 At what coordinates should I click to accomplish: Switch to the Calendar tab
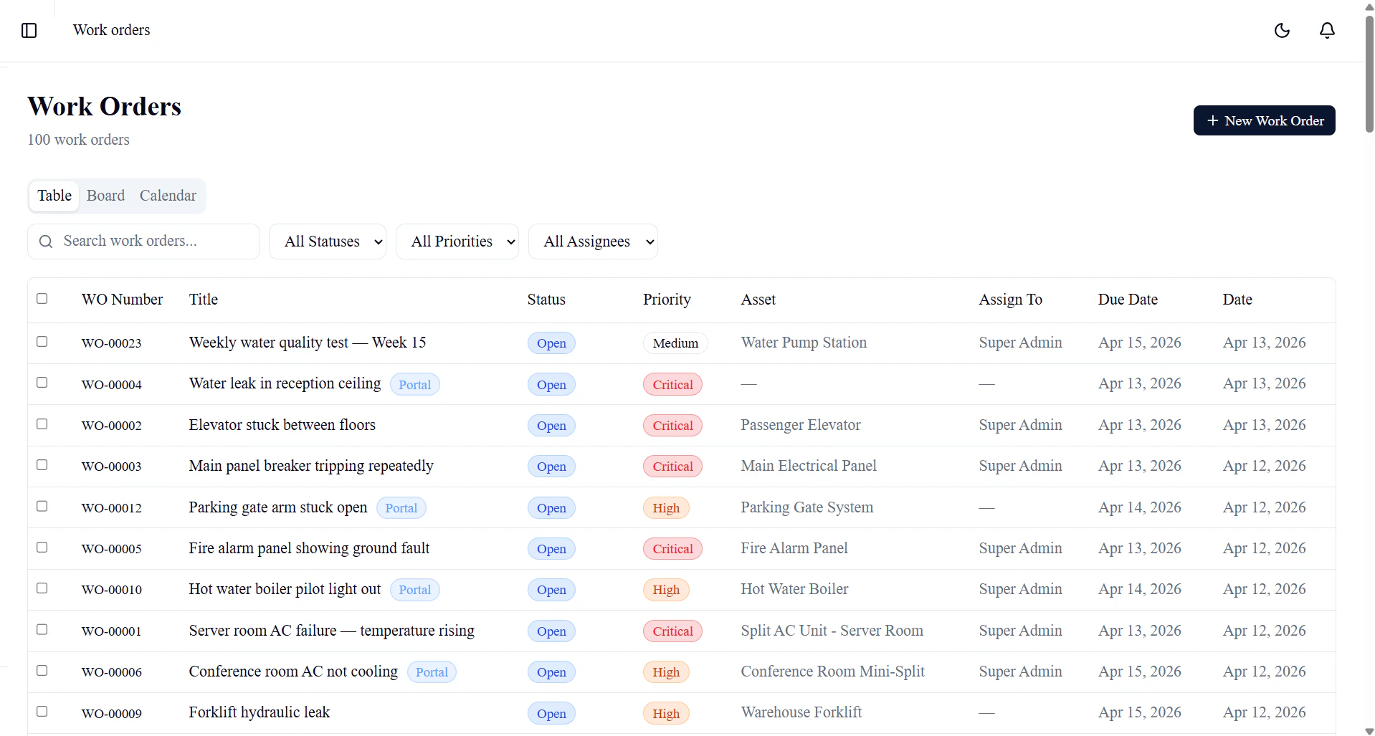167,196
